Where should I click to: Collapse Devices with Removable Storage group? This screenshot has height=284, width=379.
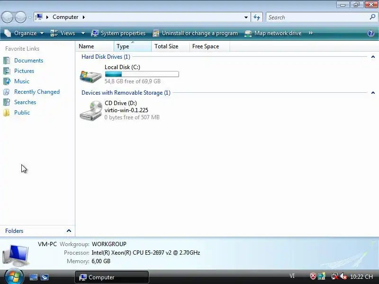coord(373,93)
